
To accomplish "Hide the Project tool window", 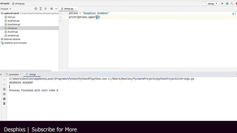I will tap(56, 9).
